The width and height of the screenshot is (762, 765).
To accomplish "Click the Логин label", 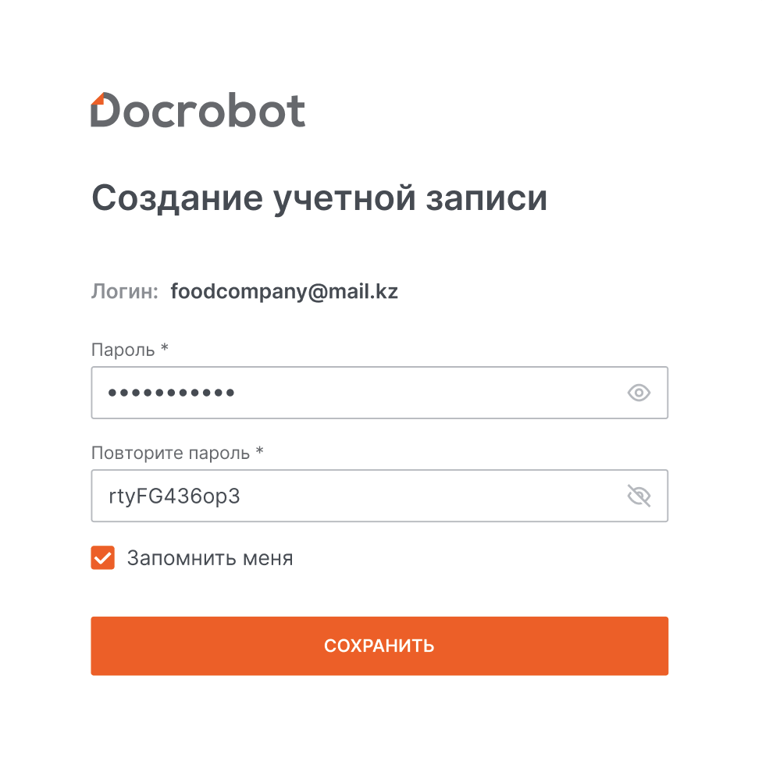I will 125,293.
